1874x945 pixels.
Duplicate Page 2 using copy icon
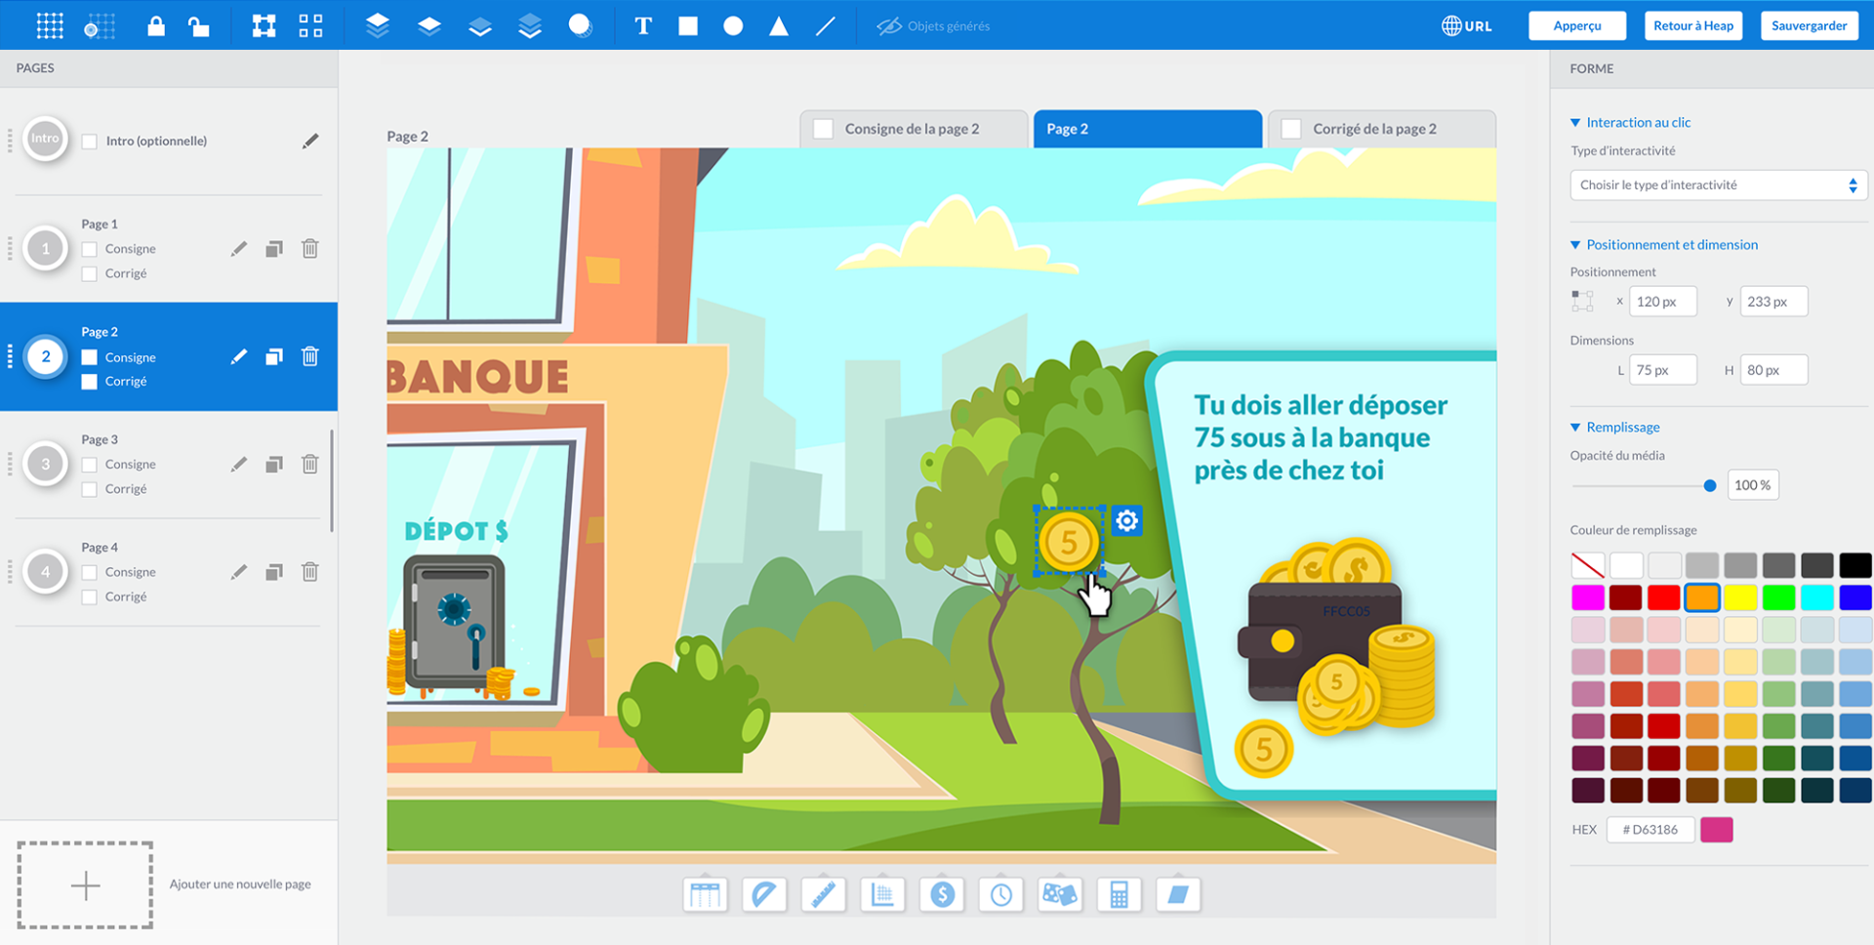click(x=274, y=356)
